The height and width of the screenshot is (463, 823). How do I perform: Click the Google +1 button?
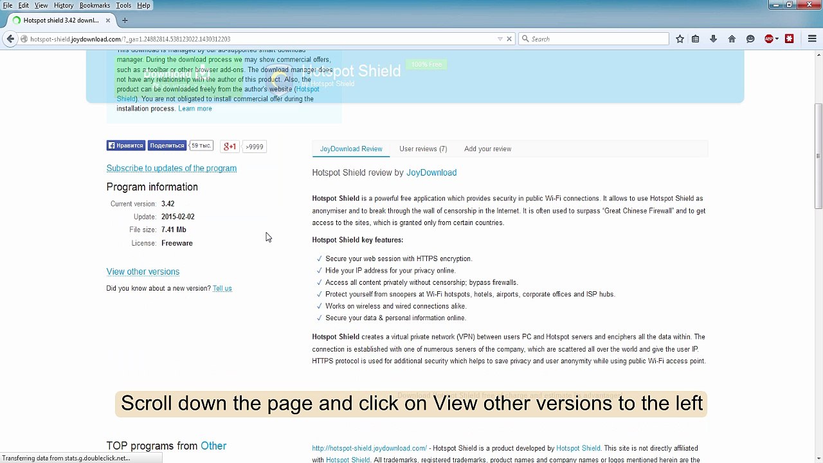[x=230, y=147]
